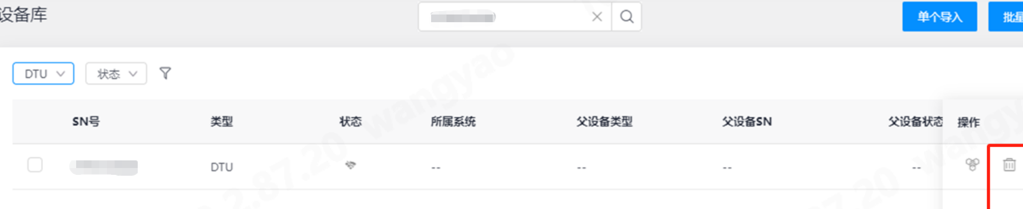Click the funnel filter icon
The width and height of the screenshot is (1023, 209).
(165, 73)
